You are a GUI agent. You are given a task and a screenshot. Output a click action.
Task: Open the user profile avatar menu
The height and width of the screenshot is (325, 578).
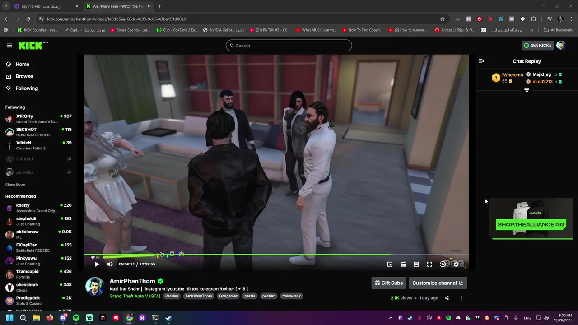(x=561, y=46)
